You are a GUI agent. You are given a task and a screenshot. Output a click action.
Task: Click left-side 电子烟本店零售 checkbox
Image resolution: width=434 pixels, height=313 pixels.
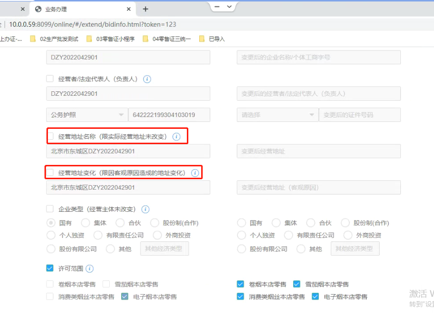[x=125, y=296]
